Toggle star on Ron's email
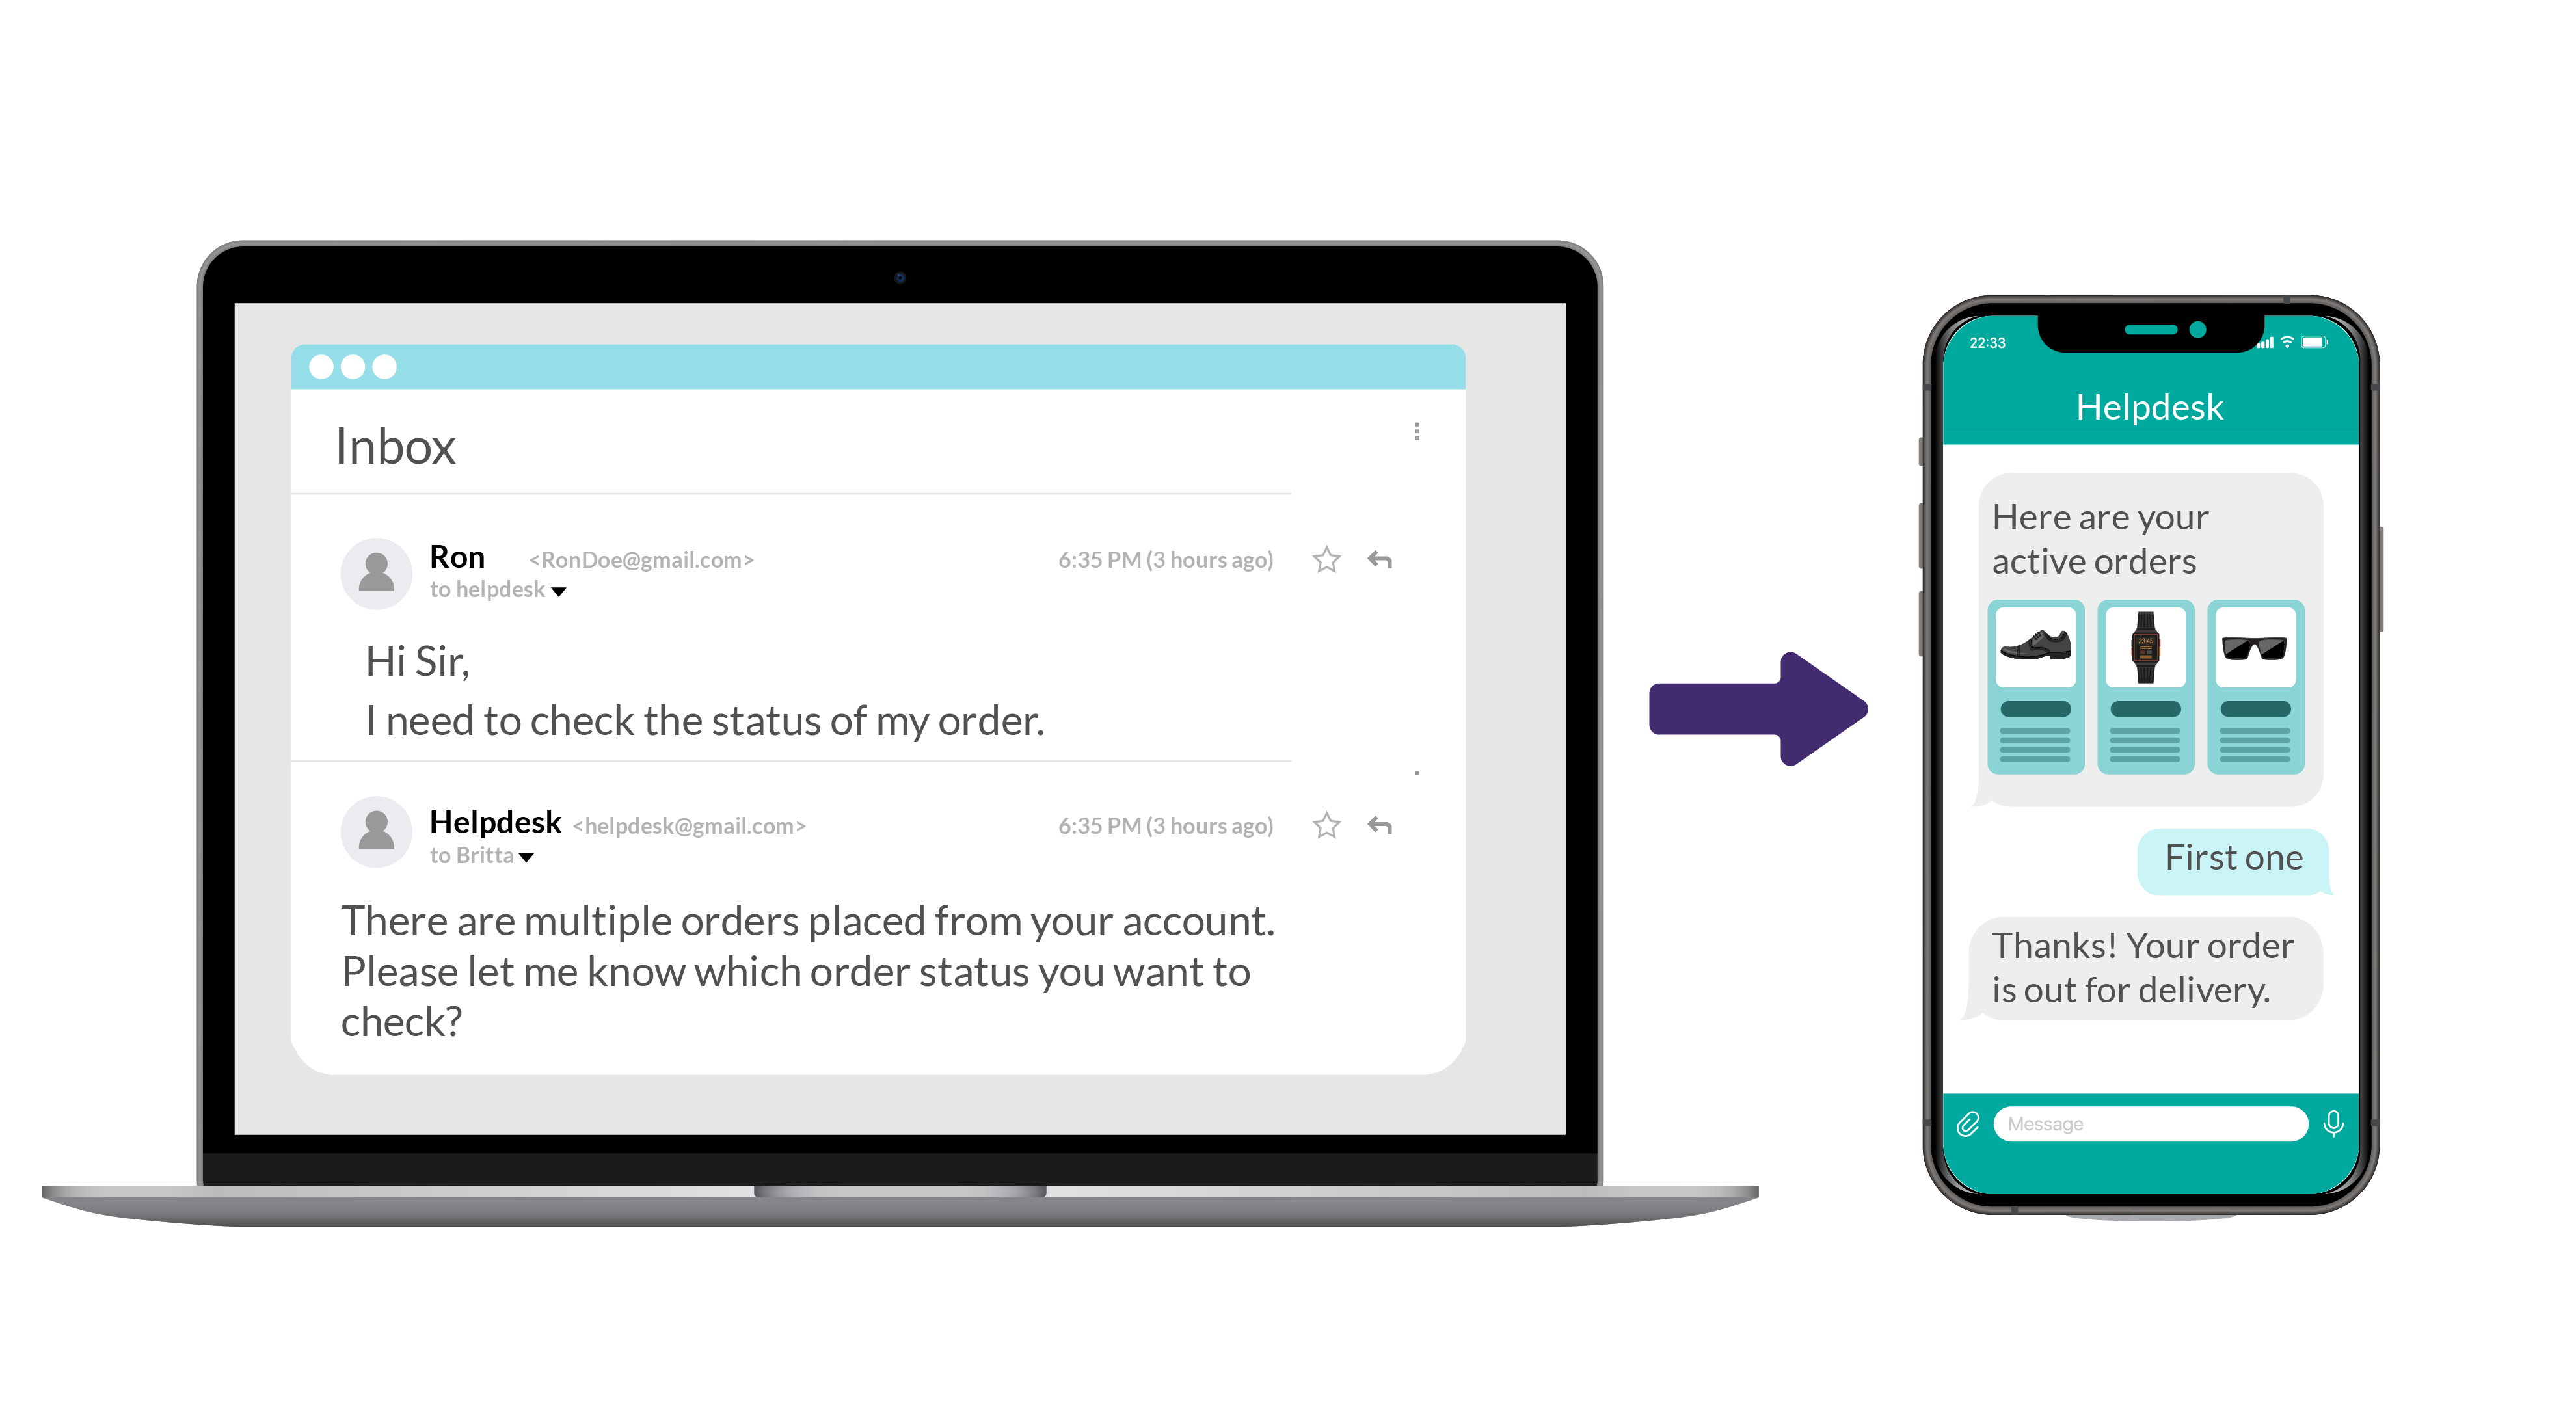Viewport: 2576px width, 1412px height. click(1326, 560)
